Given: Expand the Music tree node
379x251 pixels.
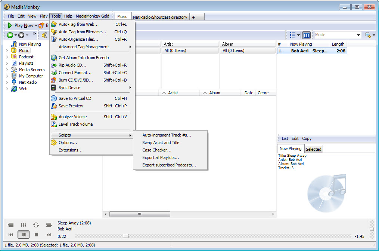Looking at the screenshot, I should tap(7, 50).
